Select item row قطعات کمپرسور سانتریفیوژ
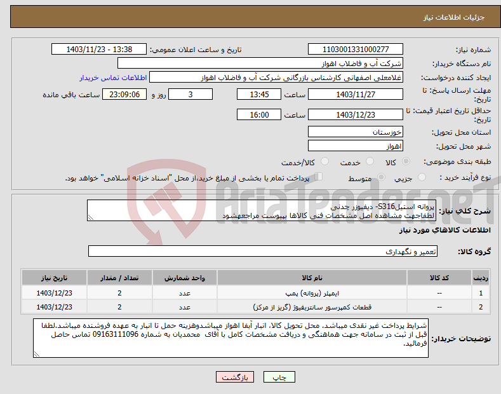The image size is (501, 394). click(255, 307)
